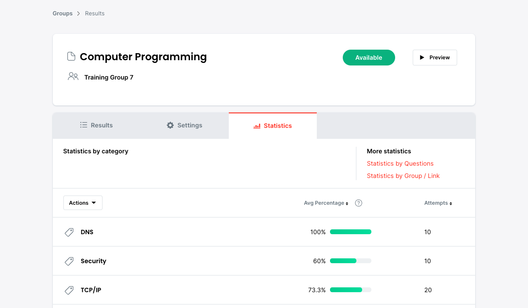This screenshot has height=308, width=528.
Task: Click the people icon beside Training Group 7
Action: click(73, 76)
